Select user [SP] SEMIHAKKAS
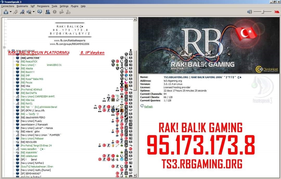The width and height of the screenshot is (281, 179). pyautogui.click(x=31, y=174)
